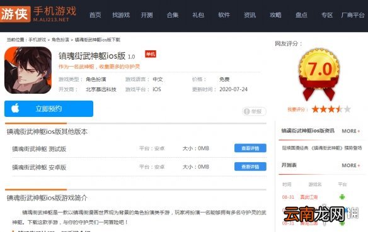Click MORE+ beside 开测表
The height and width of the screenshot is (232, 368).
(x=351, y=165)
